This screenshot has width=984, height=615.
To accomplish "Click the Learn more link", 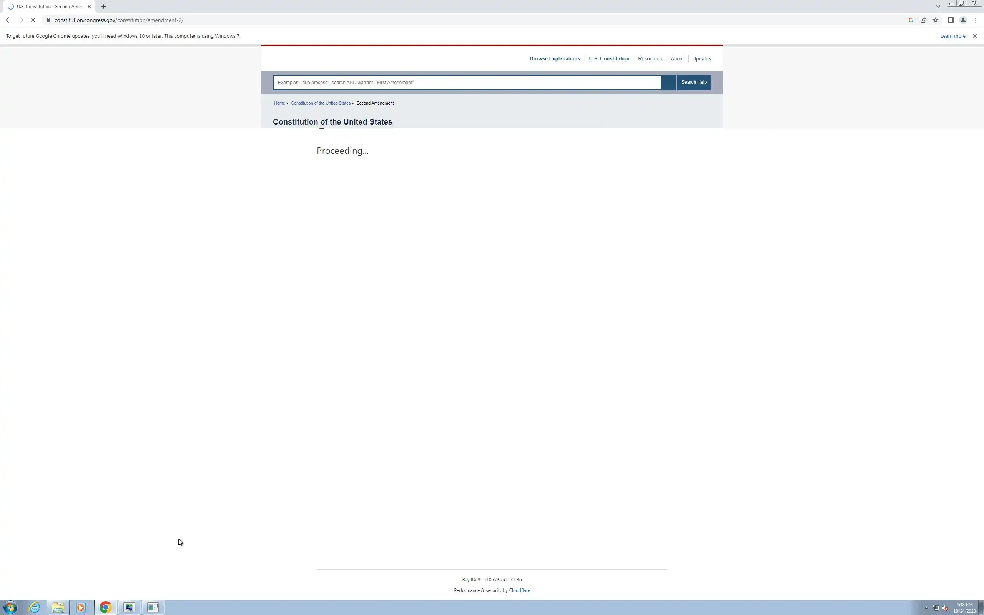I will coord(952,36).
